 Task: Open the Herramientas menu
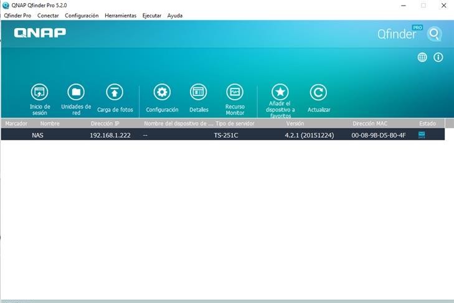120,16
